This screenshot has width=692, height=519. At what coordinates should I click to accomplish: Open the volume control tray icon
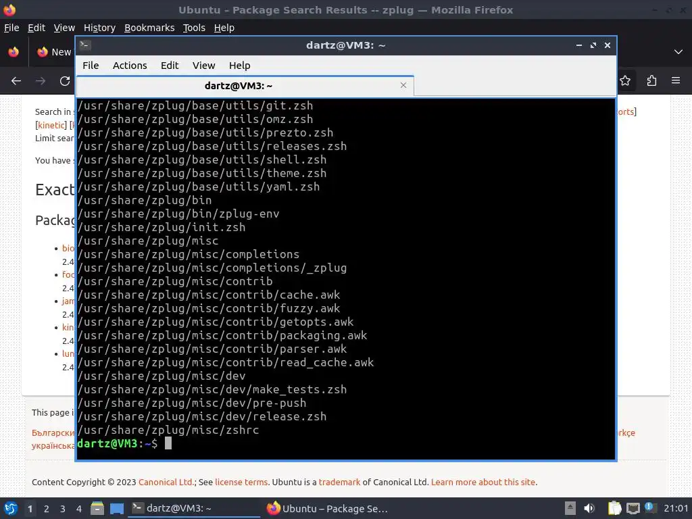click(589, 508)
